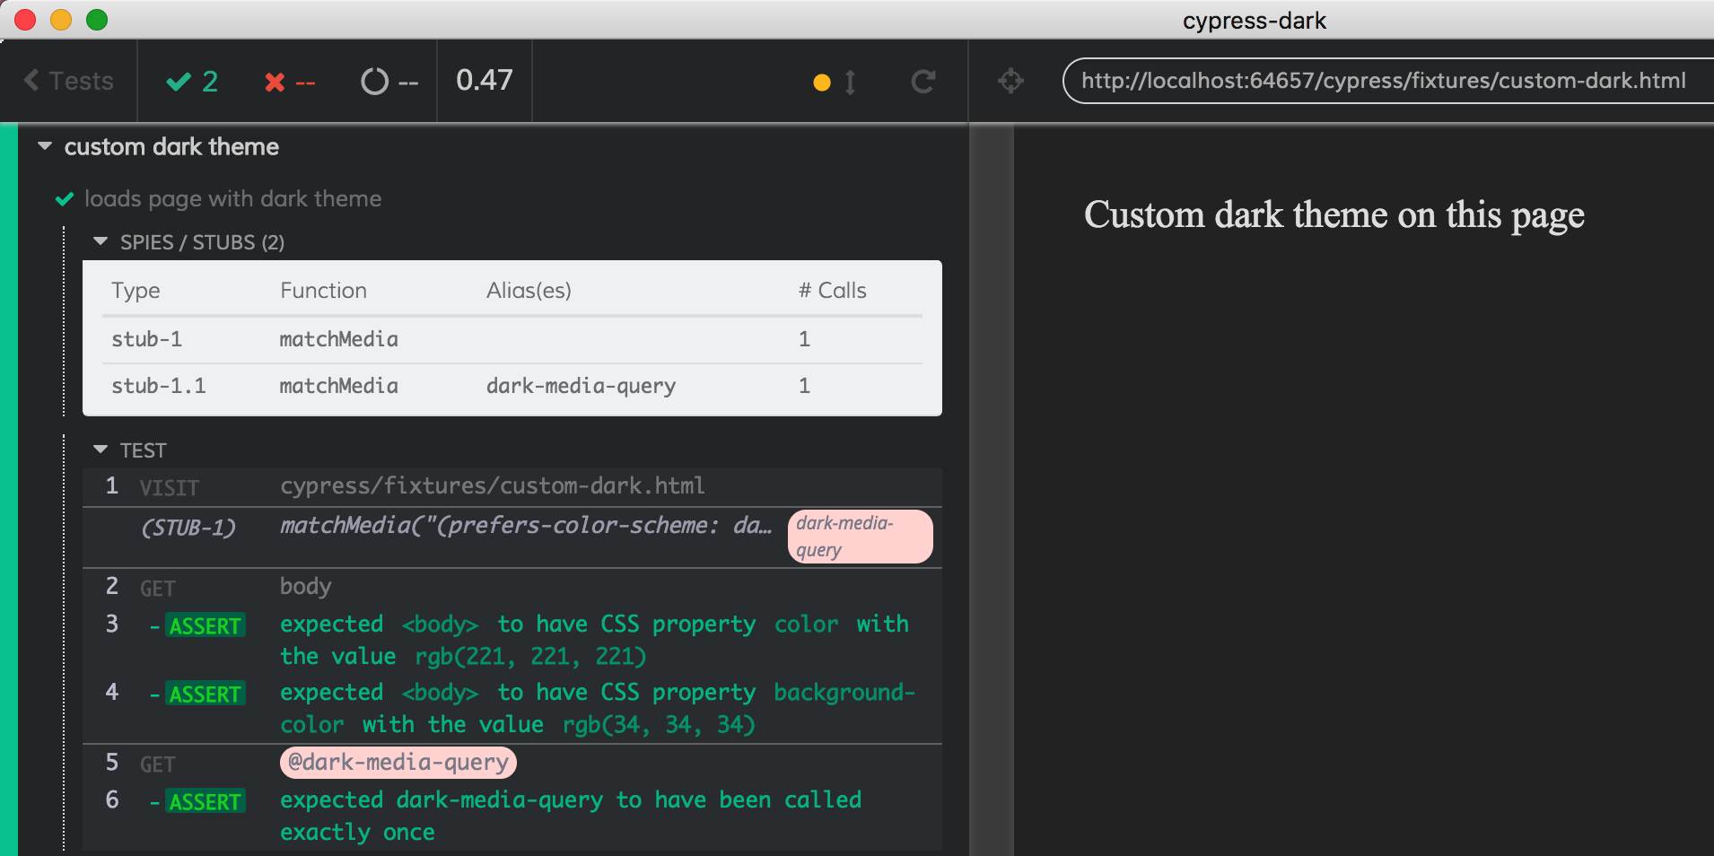Go back to the Tests list
1714x856 pixels.
(69, 81)
